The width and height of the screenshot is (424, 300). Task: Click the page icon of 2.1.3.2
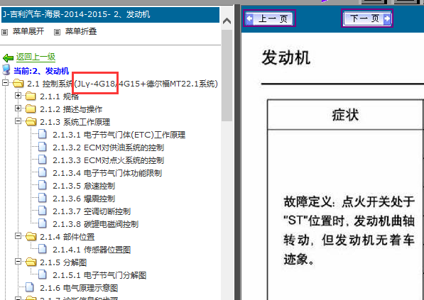point(43,147)
